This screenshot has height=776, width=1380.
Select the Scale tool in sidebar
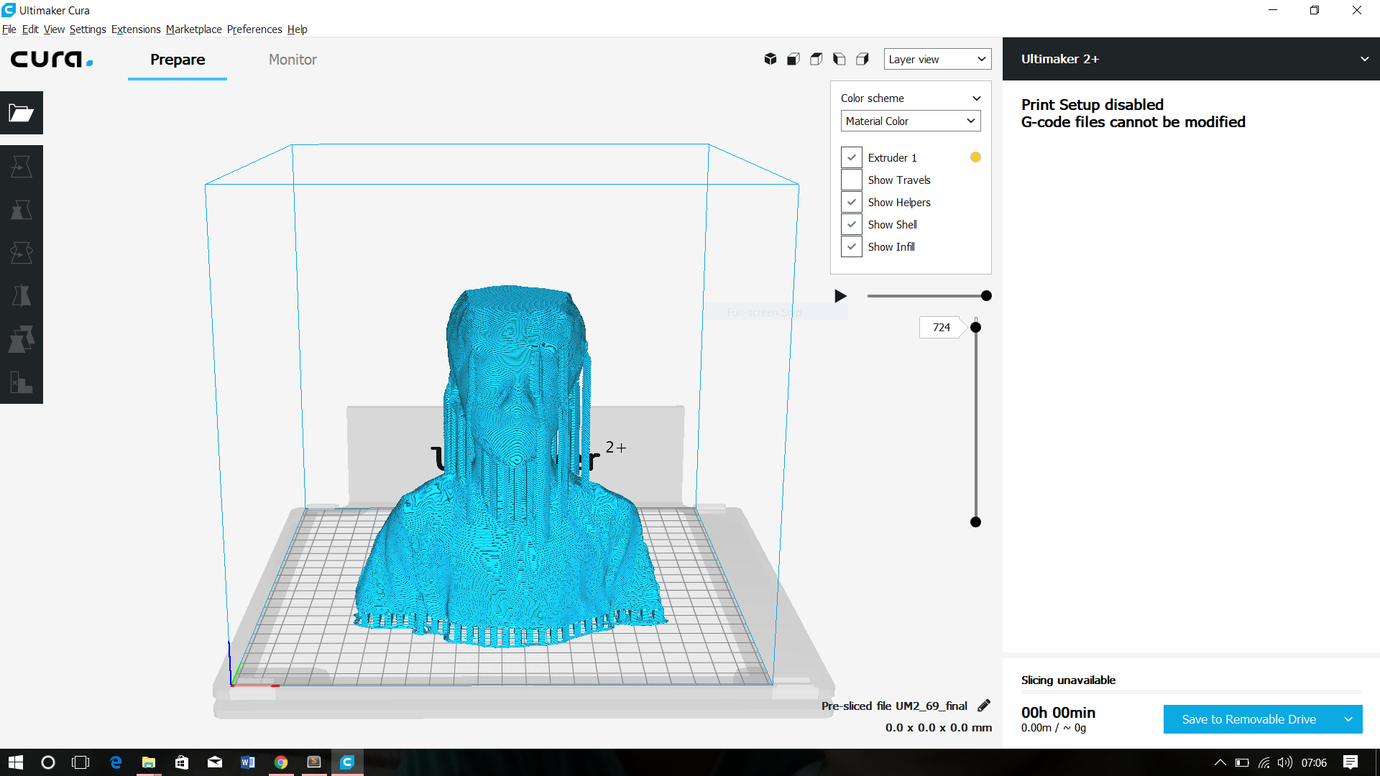[21, 210]
